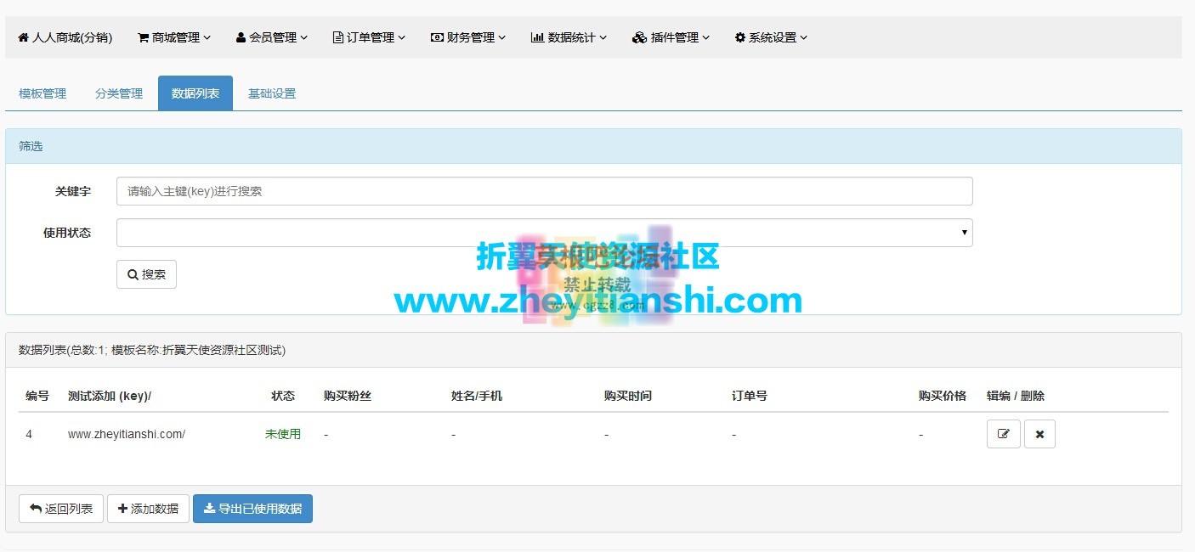Click the 搜索 search button
The width and height of the screenshot is (1195, 552).
[x=146, y=274]
